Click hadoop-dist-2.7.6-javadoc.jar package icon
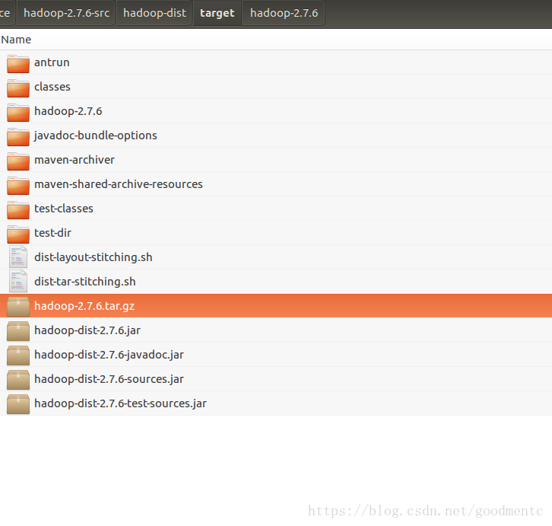Screen dimensions: 552x526 coord(18,355)
